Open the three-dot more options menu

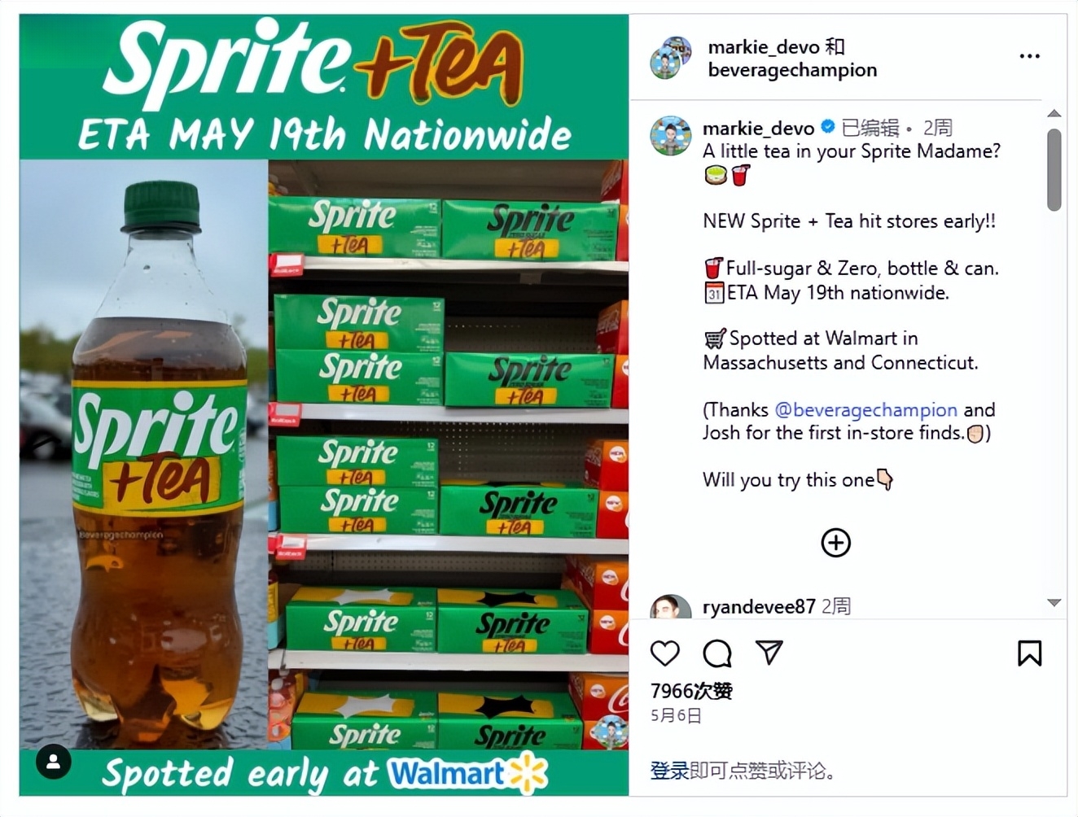tap(1029, 56)
